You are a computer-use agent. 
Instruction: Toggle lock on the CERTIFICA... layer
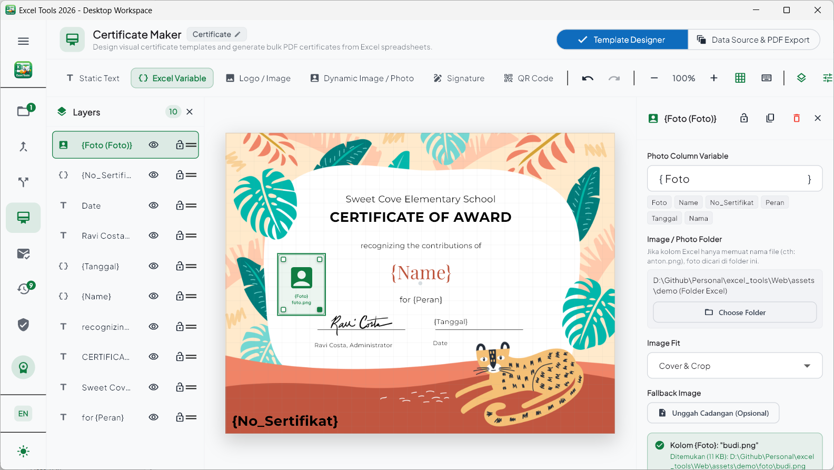click(x=180, y=357)
